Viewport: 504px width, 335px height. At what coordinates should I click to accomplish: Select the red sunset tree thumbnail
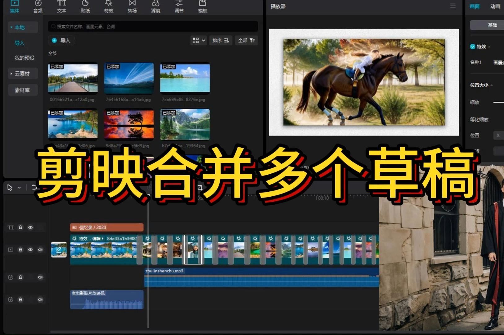(129, 124)
